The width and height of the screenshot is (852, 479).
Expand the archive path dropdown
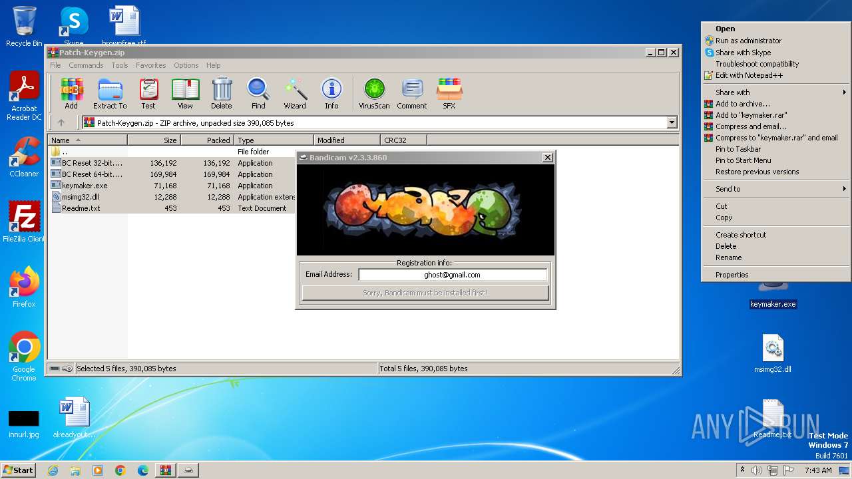click(x=672, y=122)
